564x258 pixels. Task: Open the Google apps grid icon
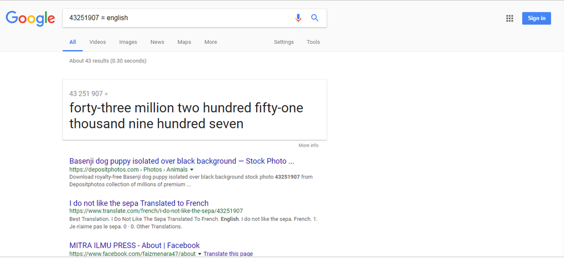(509, 19)
